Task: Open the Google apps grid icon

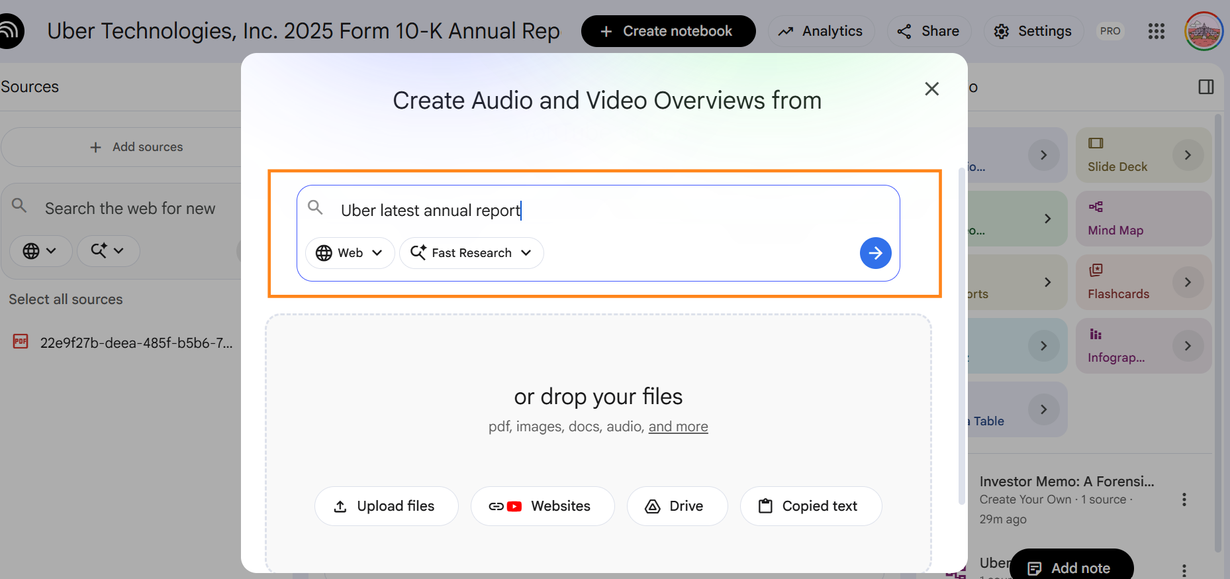Action: (1156, 31)
